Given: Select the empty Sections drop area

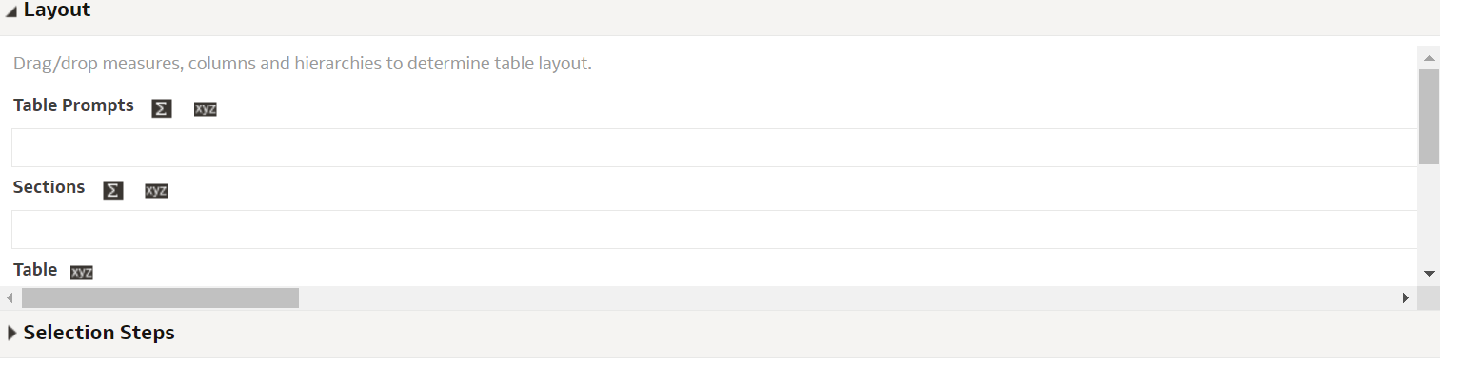Looking at the screenshot, I should 715,229.
